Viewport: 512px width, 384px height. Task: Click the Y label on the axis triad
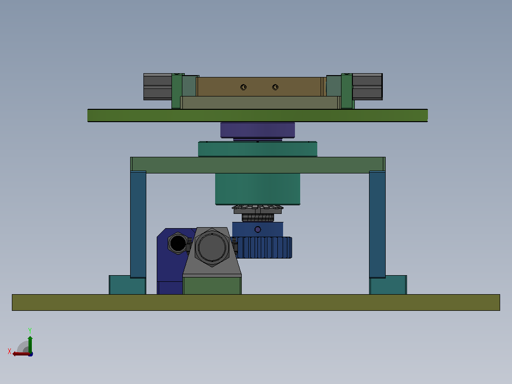30,330
